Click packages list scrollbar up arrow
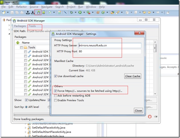The height and width of the screenshot is (138, 180). [155, 42]
